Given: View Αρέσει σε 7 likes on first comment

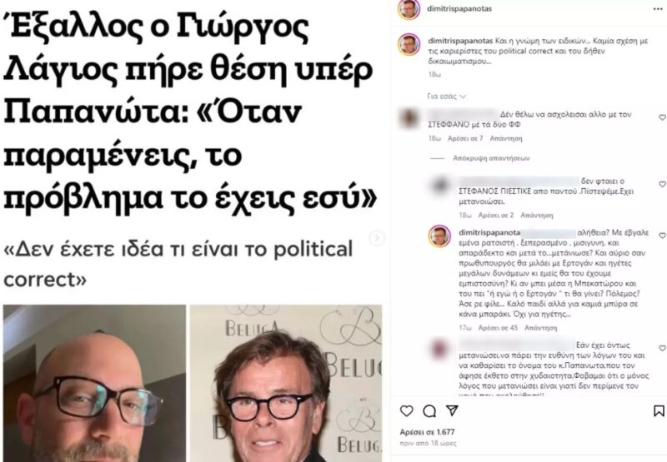Looking at the screenshot, I should tap(465, 138).
